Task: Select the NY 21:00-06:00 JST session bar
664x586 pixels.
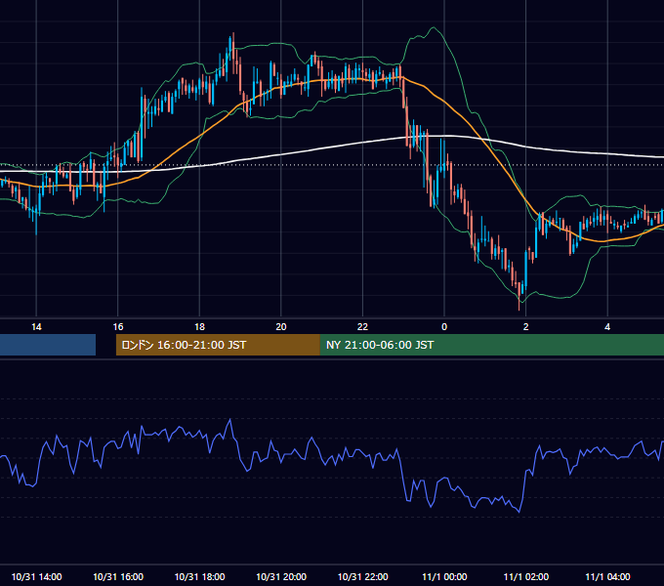Action: pyautogui.click(x=492, y=345)
